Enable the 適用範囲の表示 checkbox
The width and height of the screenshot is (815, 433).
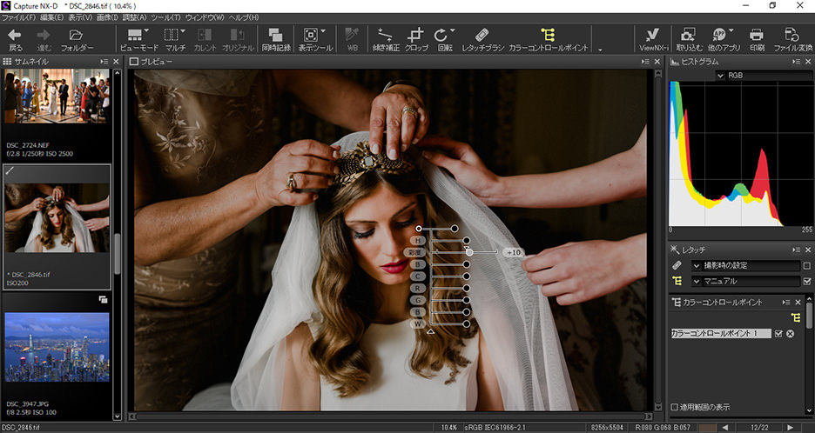click(x=675, y=407)
